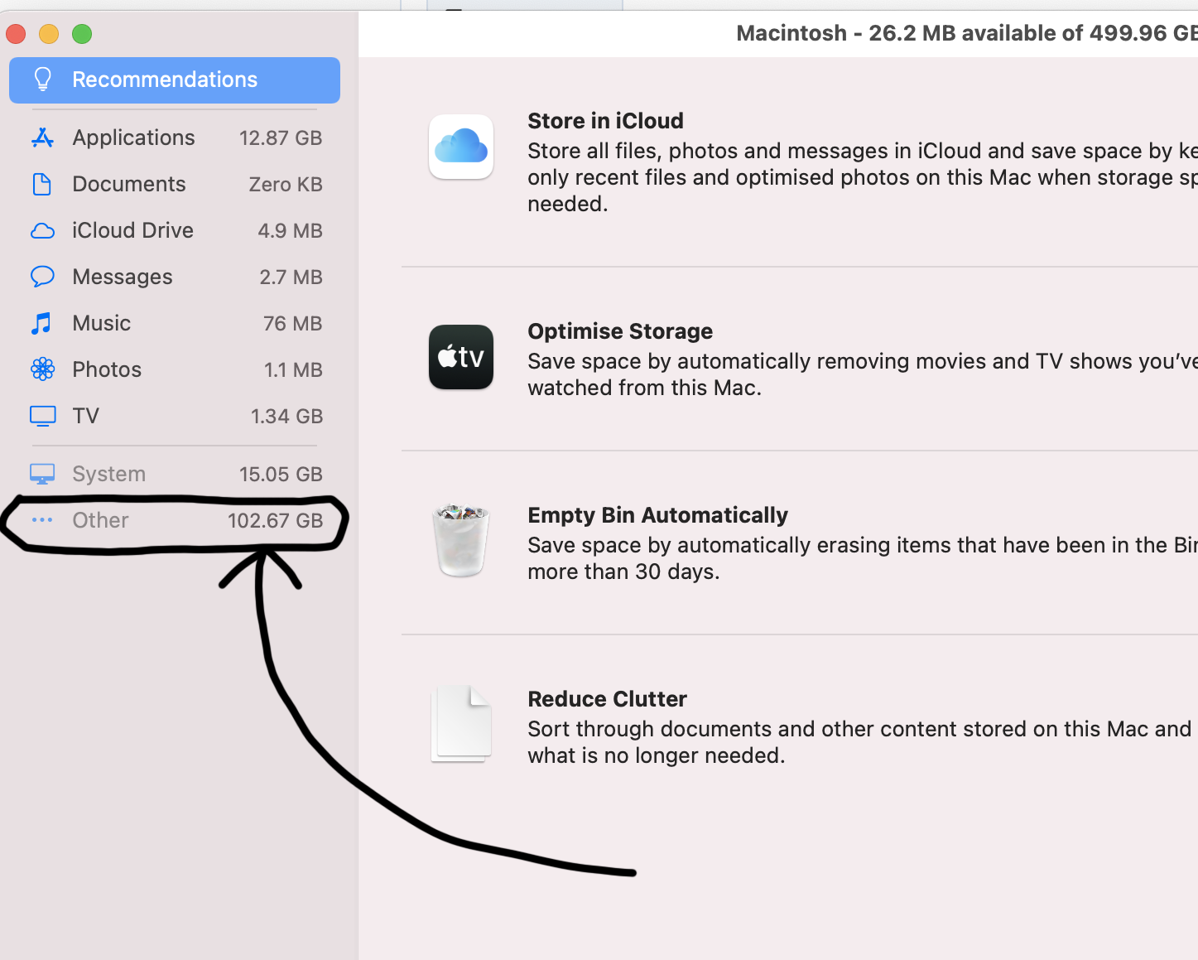
Task: Select the Other row label
Action: [x=100, y=520]
